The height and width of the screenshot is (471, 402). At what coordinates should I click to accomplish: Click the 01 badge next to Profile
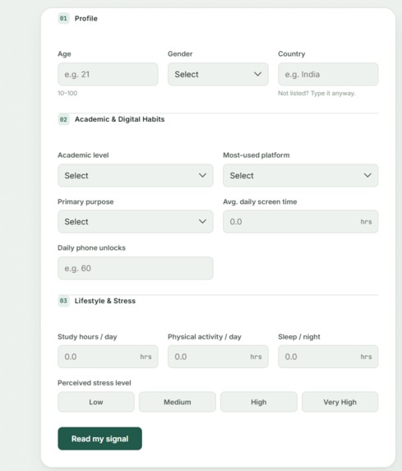[63, 18]
